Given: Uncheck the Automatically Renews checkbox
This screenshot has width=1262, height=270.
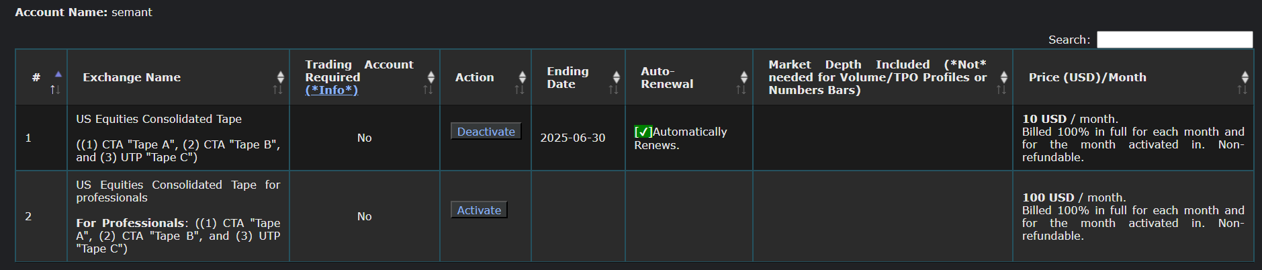Looking at the screenshot, I should pyautogui.click(x=643, y=132).
